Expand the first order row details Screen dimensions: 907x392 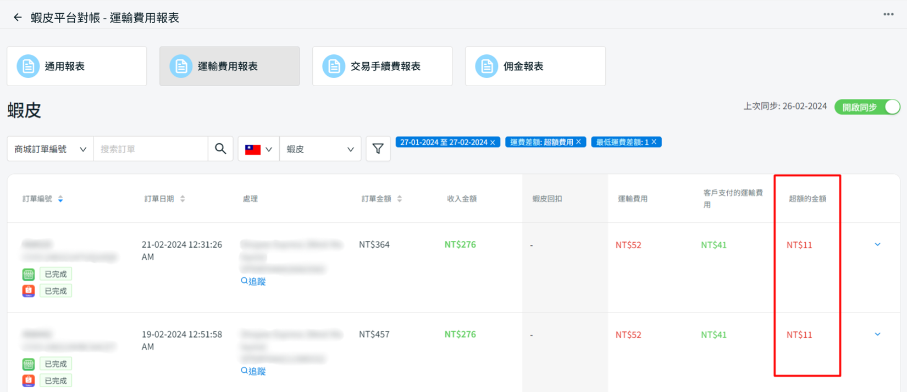[877, 245]
